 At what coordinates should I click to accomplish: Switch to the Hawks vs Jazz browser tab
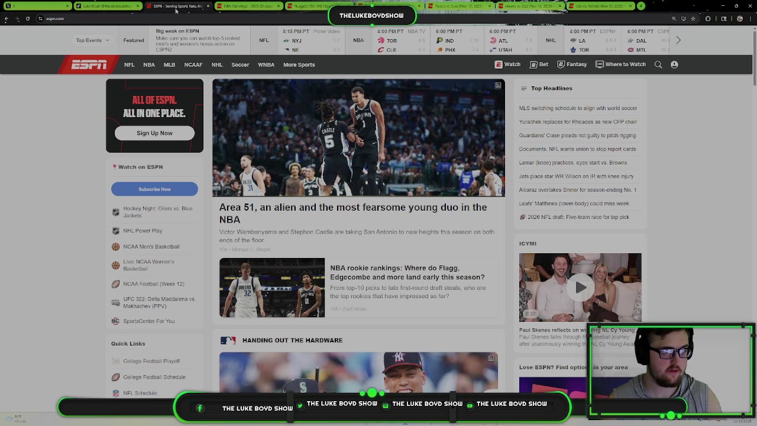pyautogui.click(x=529, y=6)
